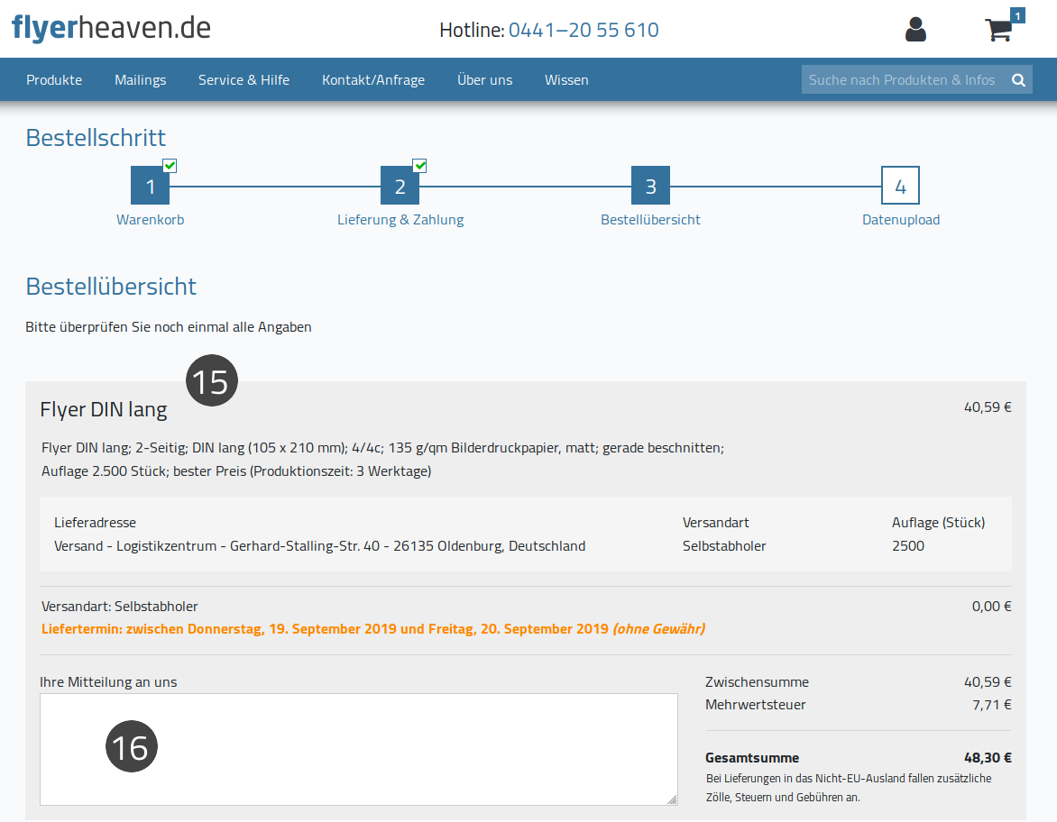Click step 2 Lieferung & Zahlung square
Image resolution: width=1057 pixels, height=822 pixels.
coord(400,186)
